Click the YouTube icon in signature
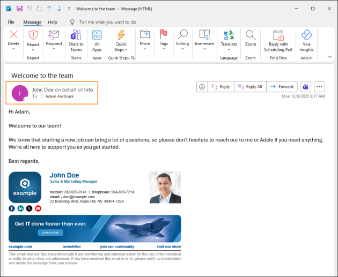 tap(38, 208)
